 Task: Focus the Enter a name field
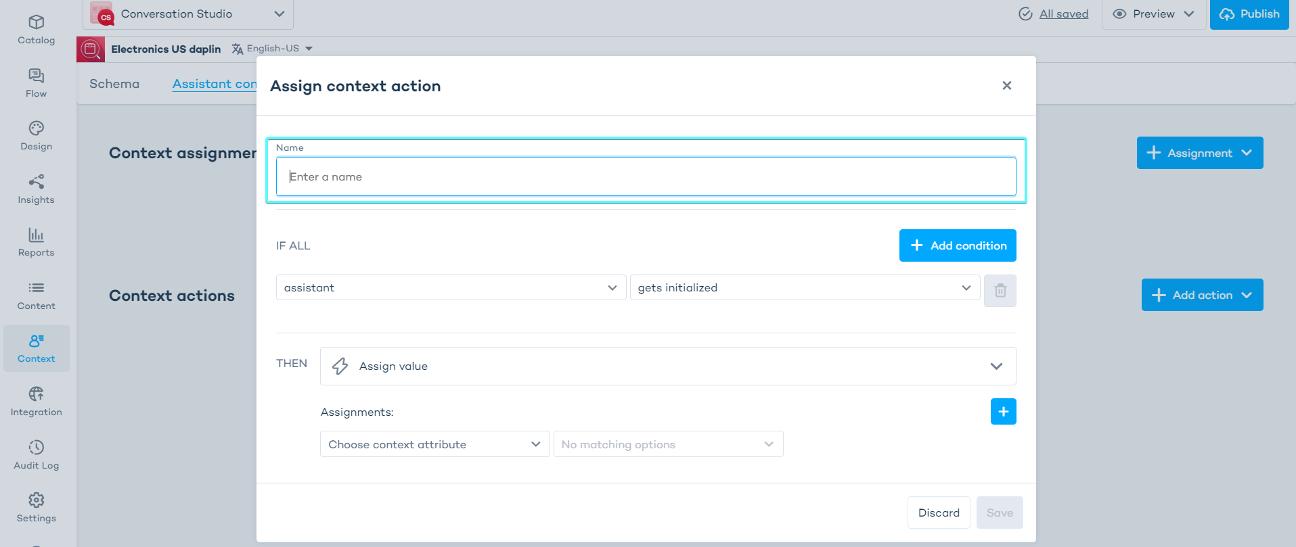tap(646, 176)
